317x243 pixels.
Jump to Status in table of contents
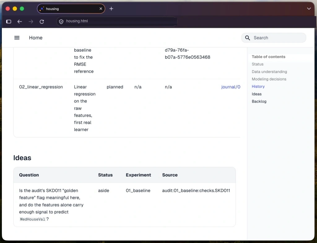coord(258,64)
